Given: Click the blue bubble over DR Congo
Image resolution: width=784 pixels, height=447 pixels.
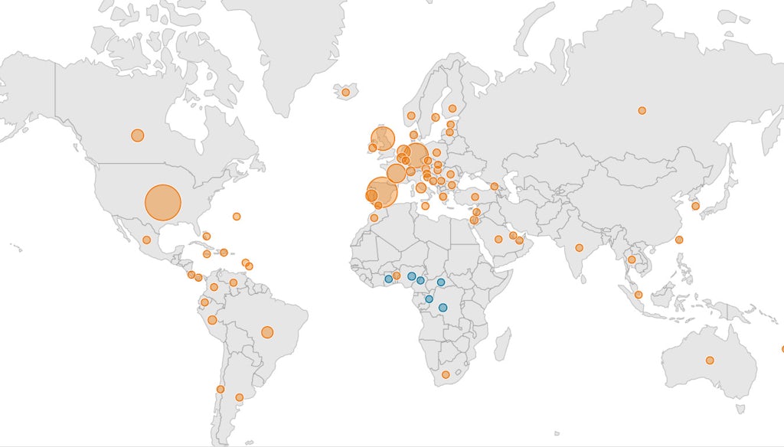Looking at the screenshot, I should tap(443, 308).
